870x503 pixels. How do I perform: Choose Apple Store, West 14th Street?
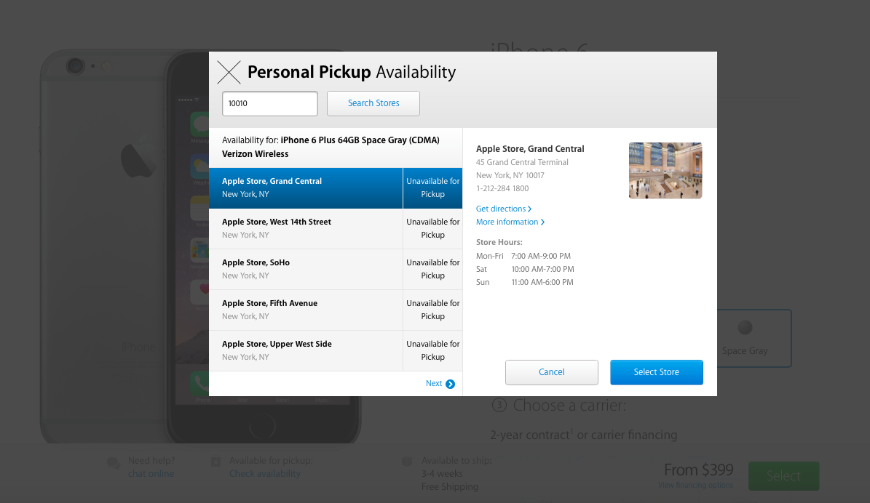coord(306,229)
